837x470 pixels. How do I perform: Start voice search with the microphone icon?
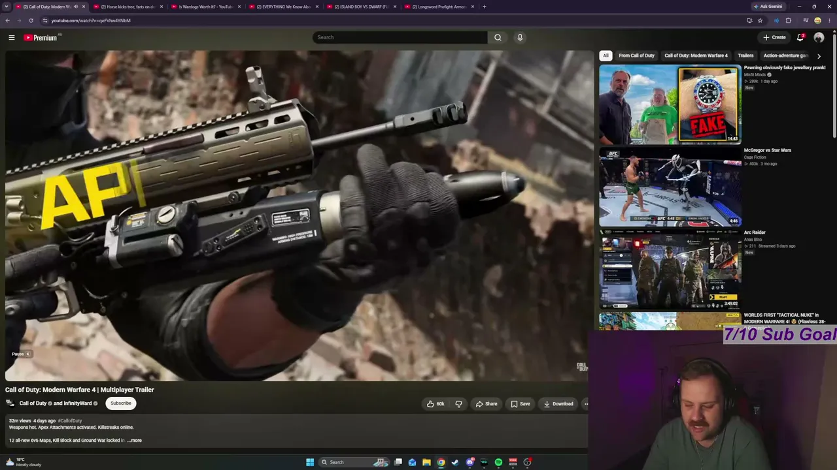(x=520, y=37)
